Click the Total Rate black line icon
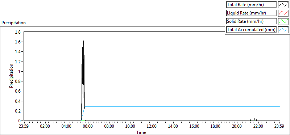 coord(283,5)
